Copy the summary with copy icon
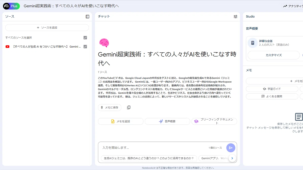303x170 pixels. 129,108
